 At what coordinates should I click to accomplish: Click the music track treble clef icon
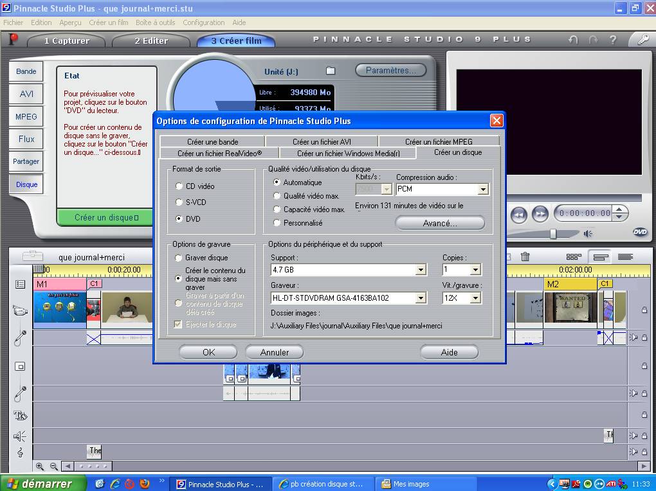click(x=20, y=452)
